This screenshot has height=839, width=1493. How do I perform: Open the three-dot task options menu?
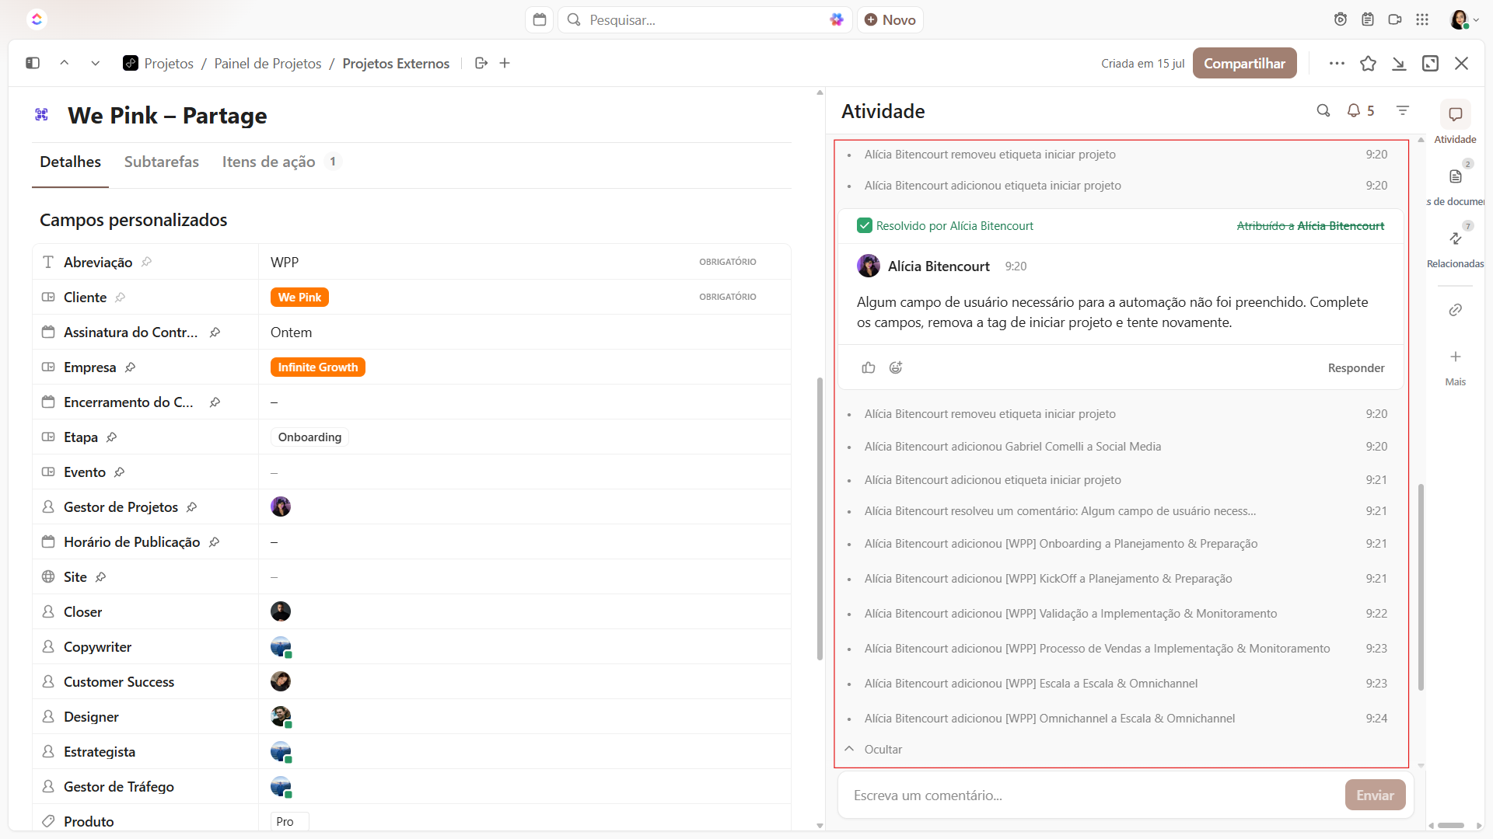coord(1337,63)
